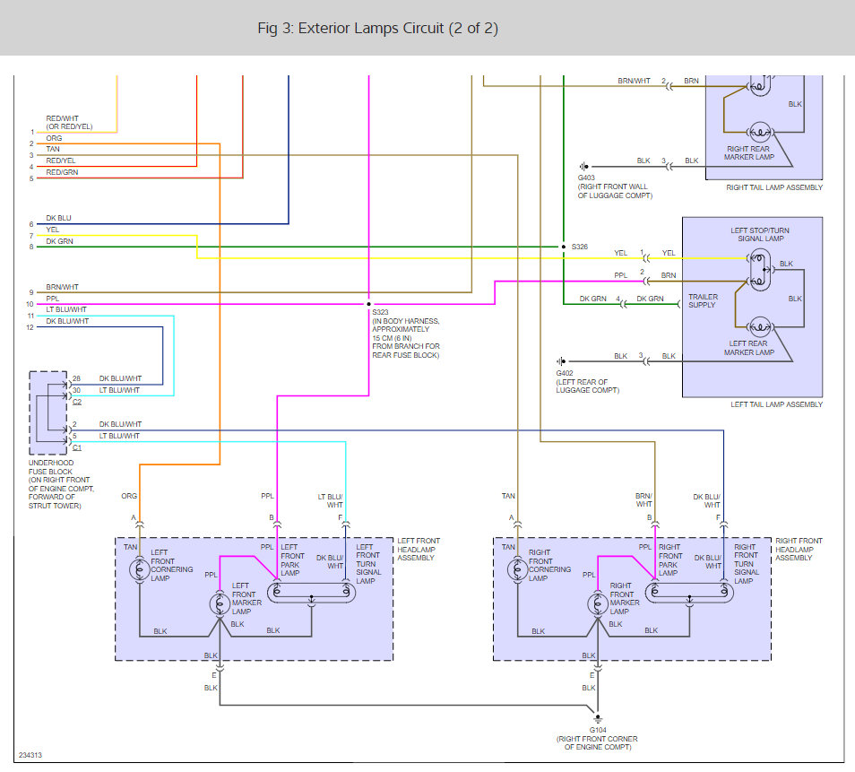855x772 pixels.
Task: Click the left front cornering lamp bulb symbol
Action: point(139,570)
